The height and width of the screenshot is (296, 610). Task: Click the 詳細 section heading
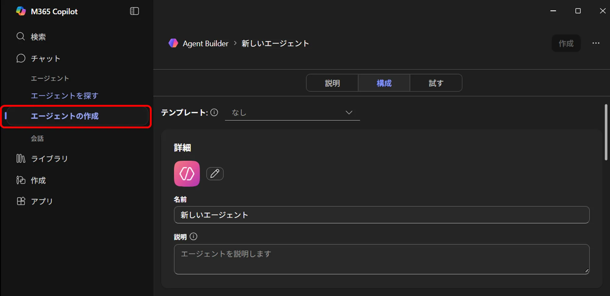(x=182, y=148)
